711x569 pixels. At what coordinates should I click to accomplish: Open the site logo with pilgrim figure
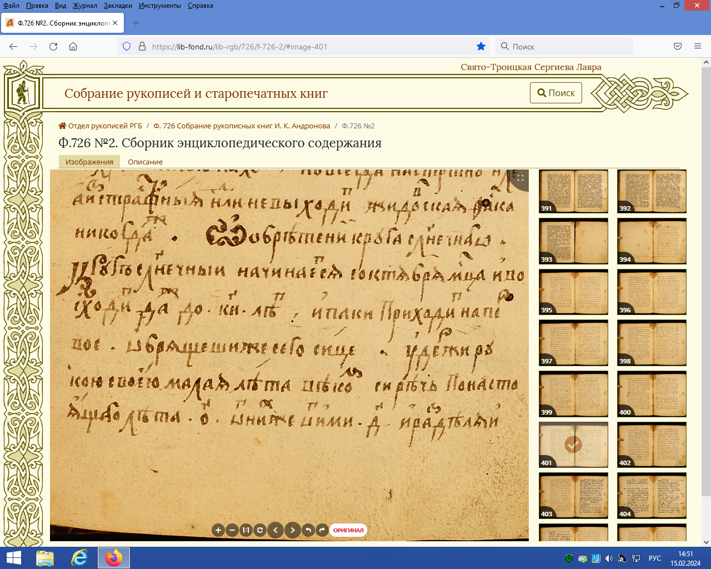pyautogui.click(x=23, y=92)
